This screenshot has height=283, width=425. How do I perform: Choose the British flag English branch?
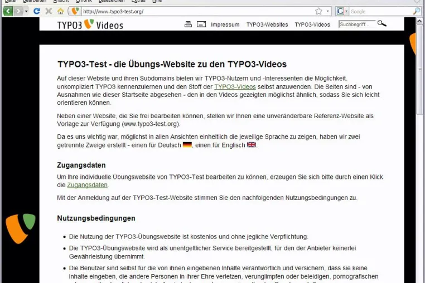pyautogui.click(x=251, y=145)
